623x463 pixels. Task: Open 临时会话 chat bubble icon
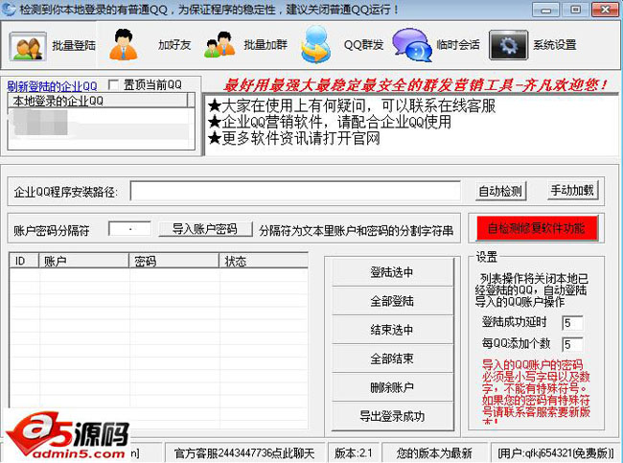[x=411, y=45]
